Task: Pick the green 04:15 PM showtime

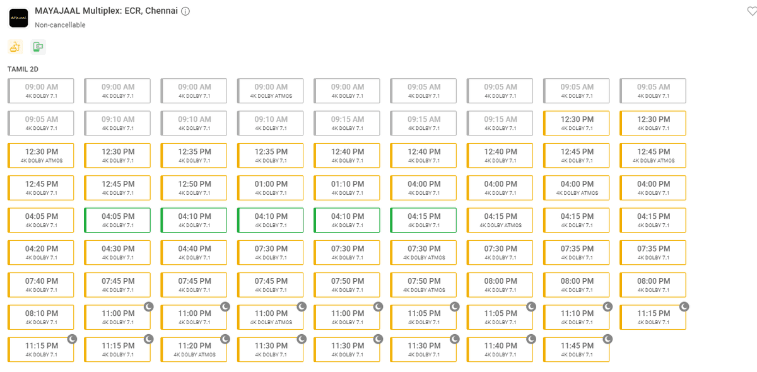Action: pyautogui.click(x=423, y=220)
